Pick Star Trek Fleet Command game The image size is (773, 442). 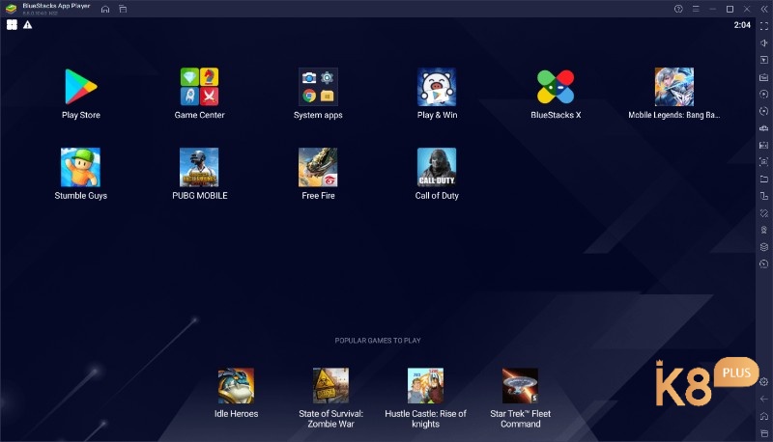520,386
